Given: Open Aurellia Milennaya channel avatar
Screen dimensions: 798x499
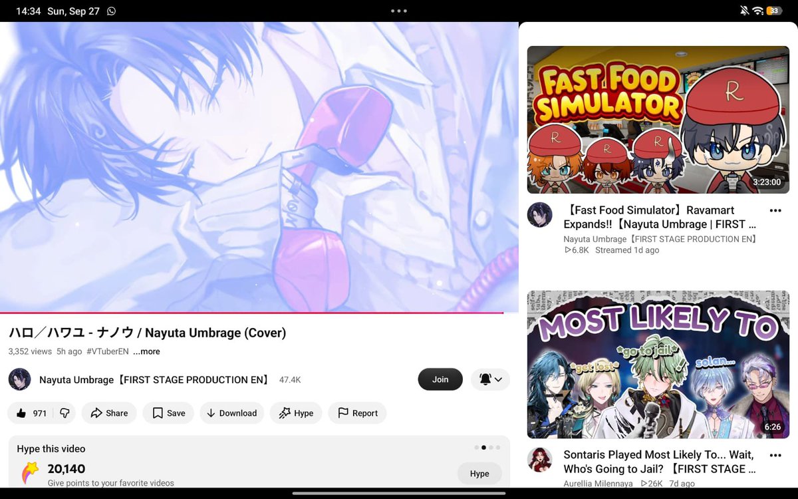Looking at the screenshot, I should (x=540, y=460).
